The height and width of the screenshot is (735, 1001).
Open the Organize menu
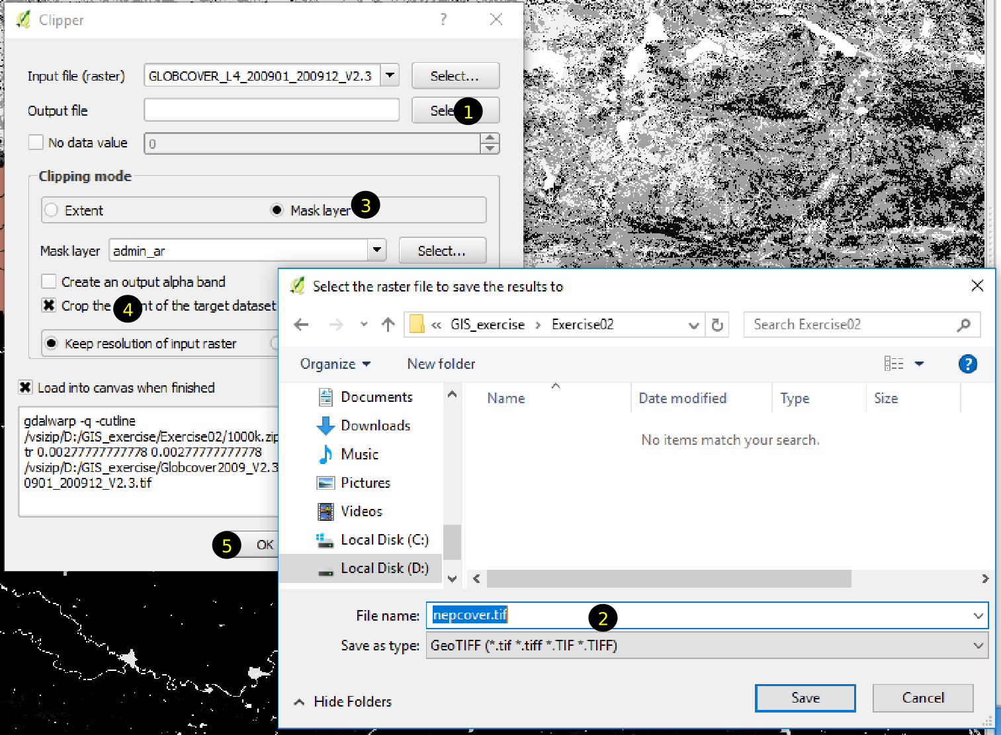[x=335, y=364]
